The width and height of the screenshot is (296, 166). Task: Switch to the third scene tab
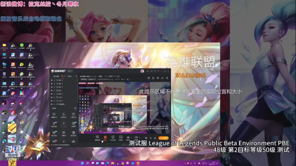pyautogui.click(x=70, y=76)
